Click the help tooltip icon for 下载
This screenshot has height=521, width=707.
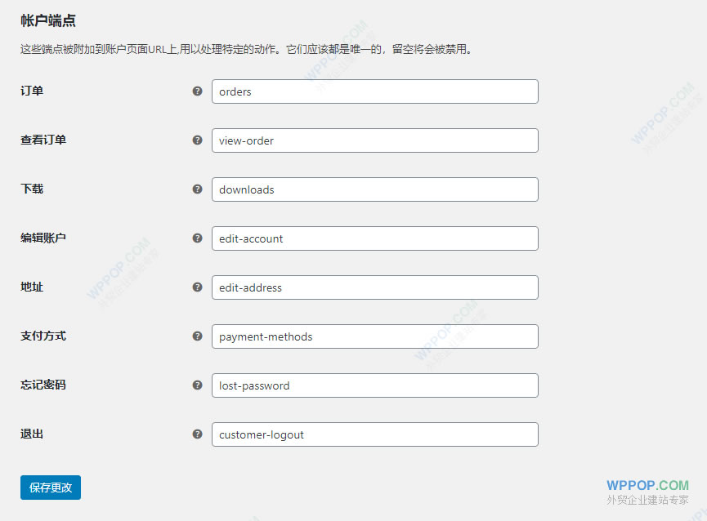(x=197, y=189)
